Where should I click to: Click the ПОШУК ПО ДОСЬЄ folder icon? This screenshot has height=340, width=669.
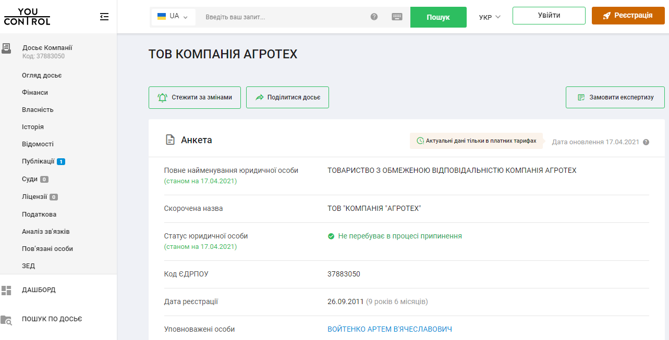click(6, 320)
